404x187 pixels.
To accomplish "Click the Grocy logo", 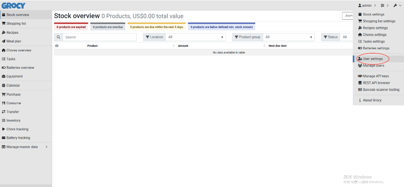I will tap(13, 5).
